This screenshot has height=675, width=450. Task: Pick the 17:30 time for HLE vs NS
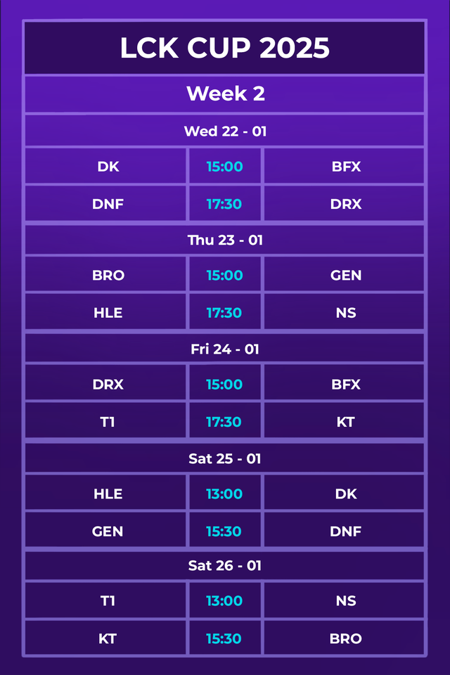pyautogui.click(x=224, y=313)
